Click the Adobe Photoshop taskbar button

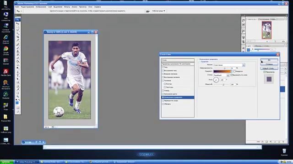point(27,162)
